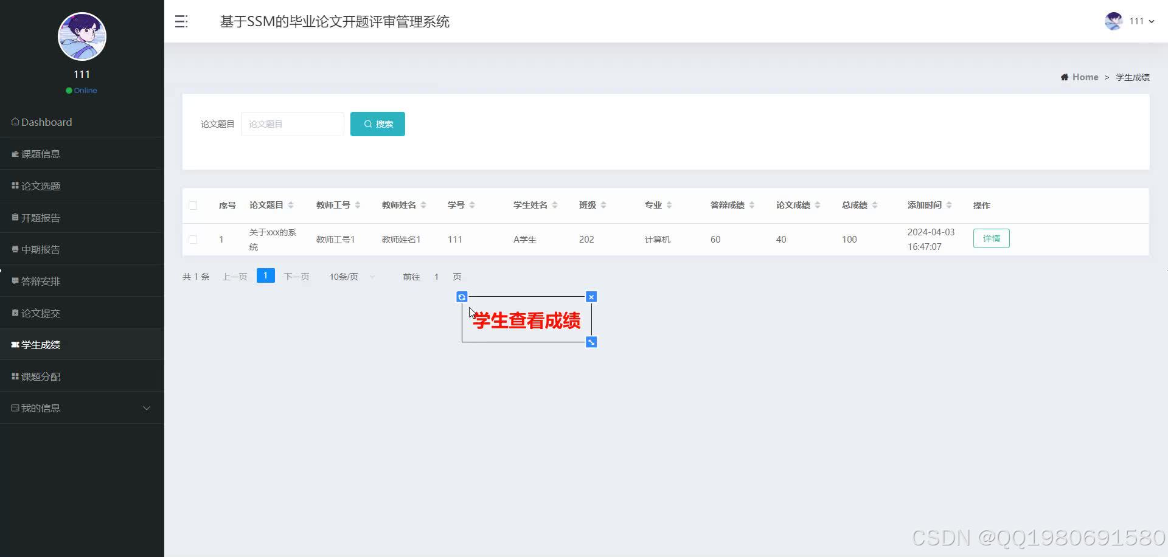Click the user avatar in top bar
This screenshot has width=1168, height=557.
tap(1113, 21)
